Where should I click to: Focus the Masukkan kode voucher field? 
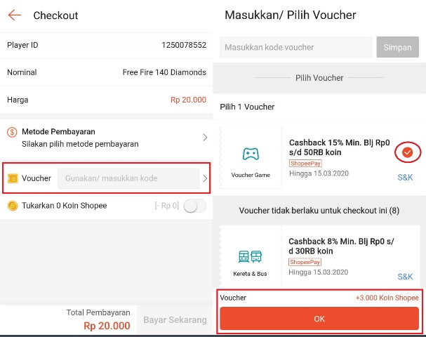295,47
